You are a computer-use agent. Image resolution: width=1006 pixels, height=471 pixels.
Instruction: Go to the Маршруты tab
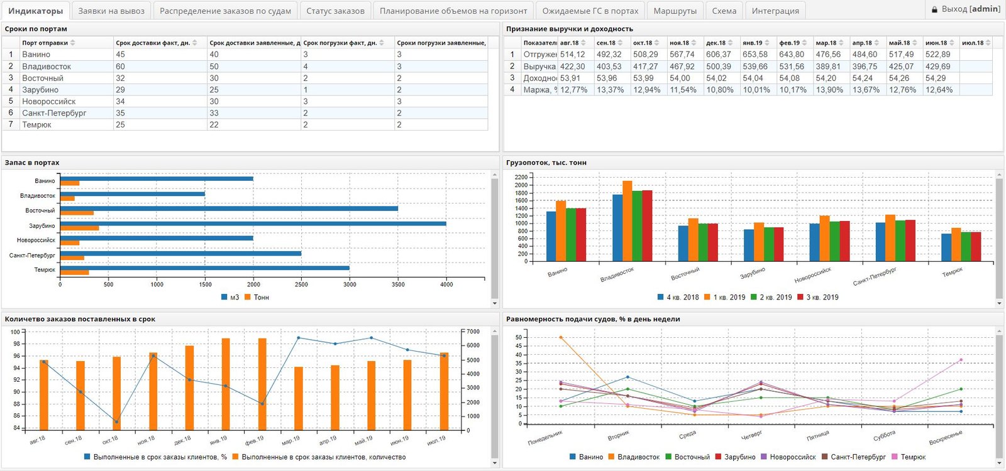[x=675, y=11]
